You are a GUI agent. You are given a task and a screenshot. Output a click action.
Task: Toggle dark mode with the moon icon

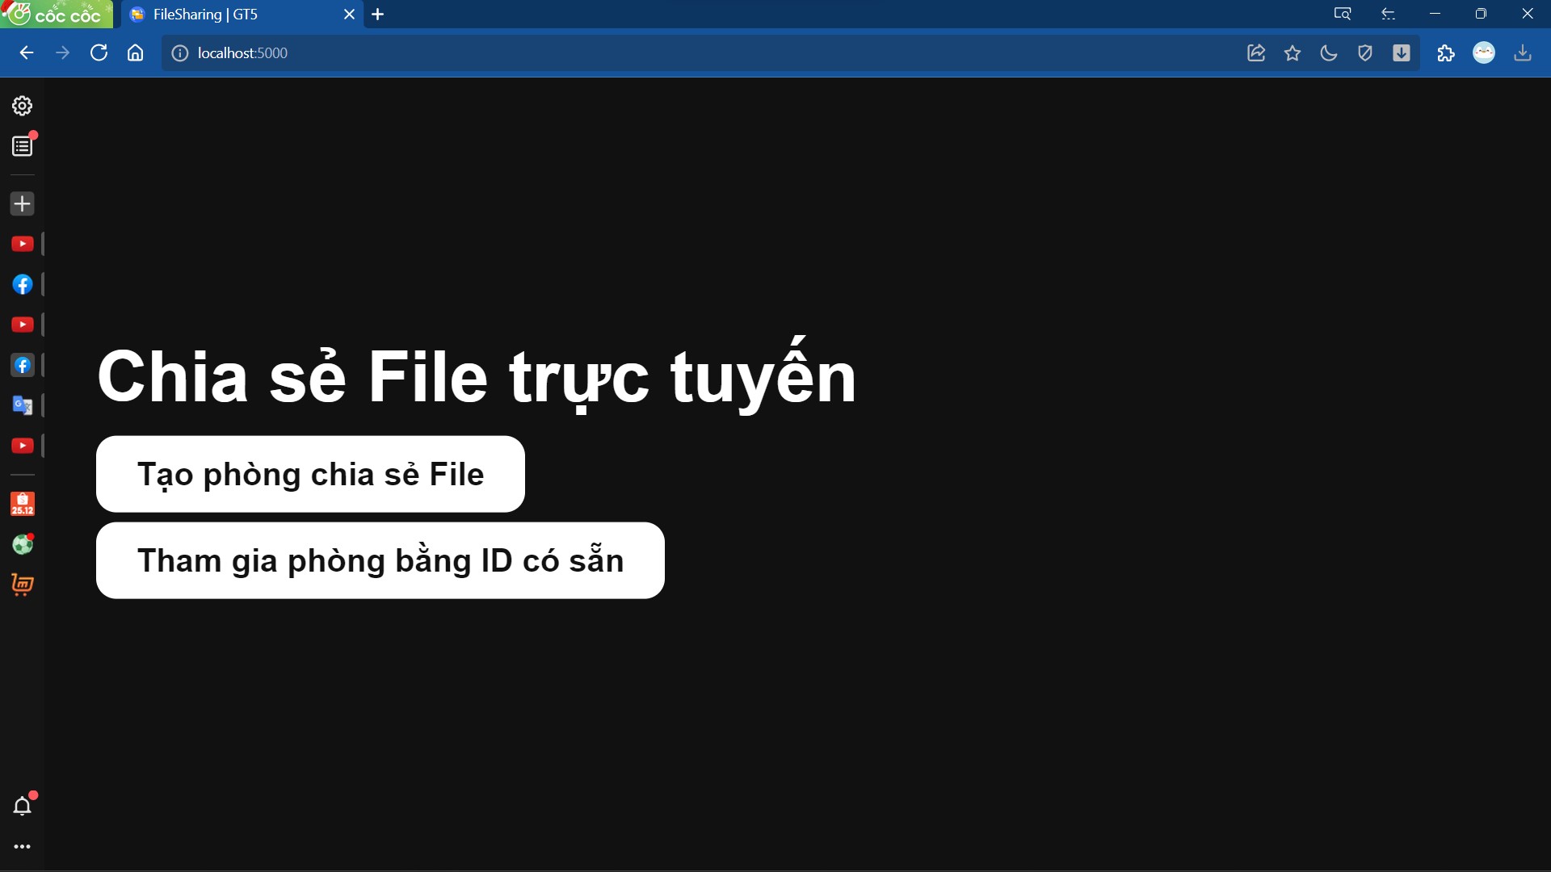1329,52
